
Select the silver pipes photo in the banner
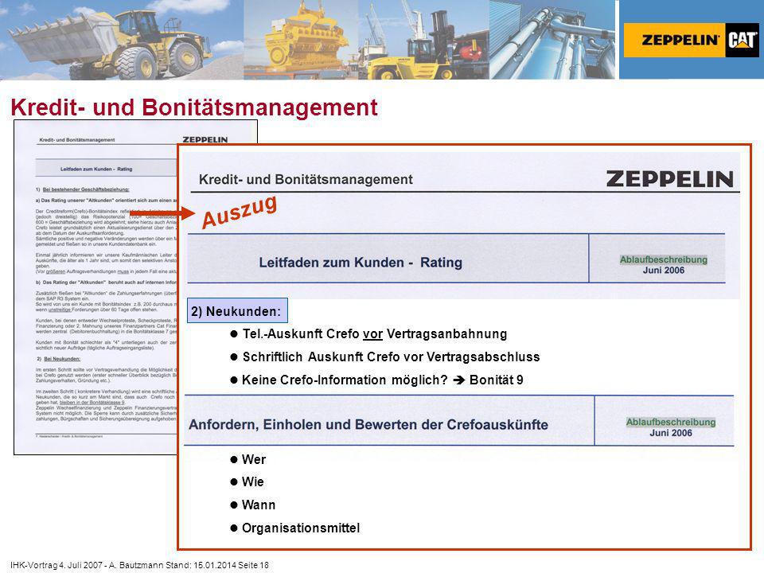pos(552,40)
